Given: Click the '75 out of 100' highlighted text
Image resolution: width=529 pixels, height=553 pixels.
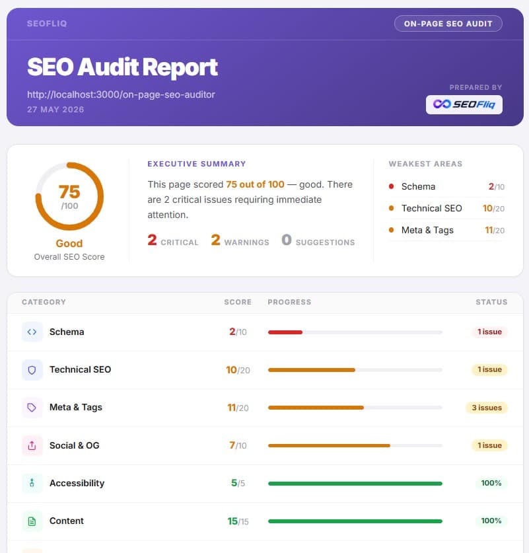Looking at the screenshot, I should click(x=255, y=184).
